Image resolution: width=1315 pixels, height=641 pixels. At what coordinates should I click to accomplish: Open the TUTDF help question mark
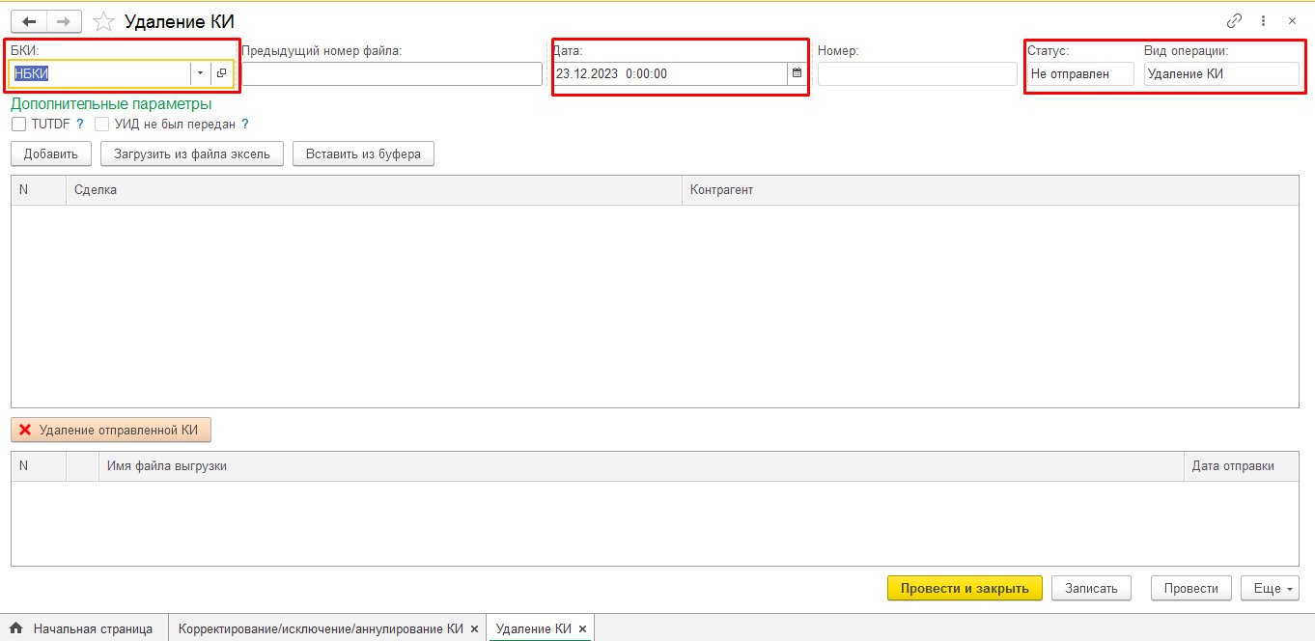point(80,124)
